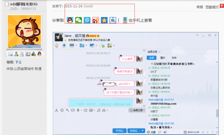Chat via QQ penguin icon under the avatar
224x135 pixels.
[39, 54]
